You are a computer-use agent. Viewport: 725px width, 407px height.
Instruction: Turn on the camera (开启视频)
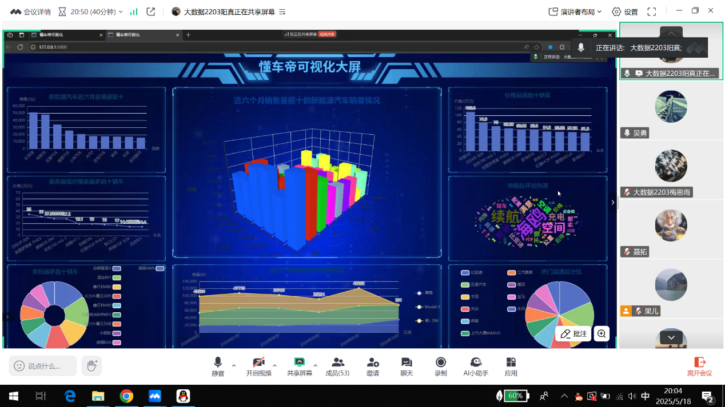pyautogui.click(x=258, y=366)
